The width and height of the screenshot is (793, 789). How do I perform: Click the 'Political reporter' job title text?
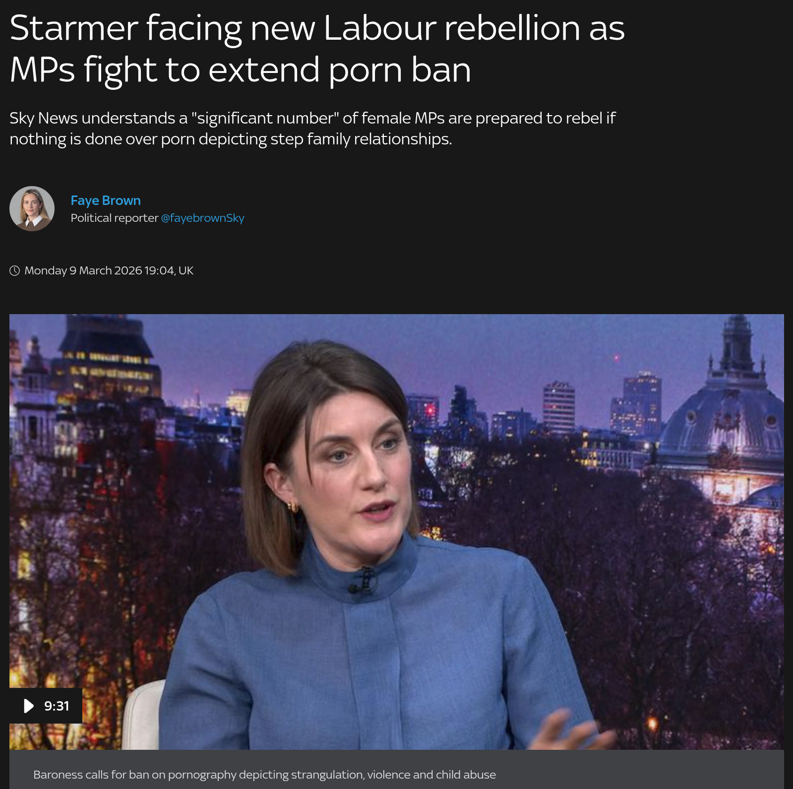pos(114,218)
